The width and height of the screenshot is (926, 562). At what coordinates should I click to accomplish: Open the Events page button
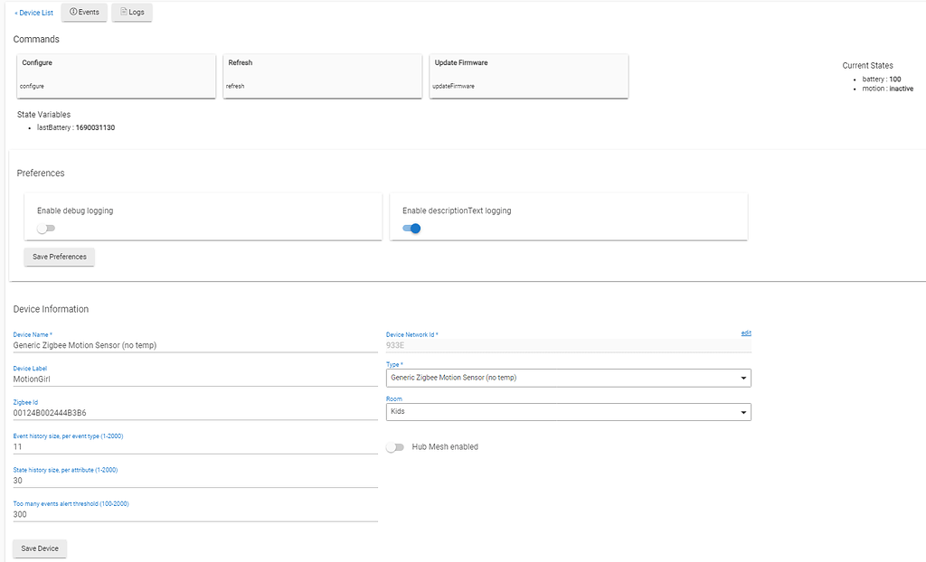(x=84, y=13)
